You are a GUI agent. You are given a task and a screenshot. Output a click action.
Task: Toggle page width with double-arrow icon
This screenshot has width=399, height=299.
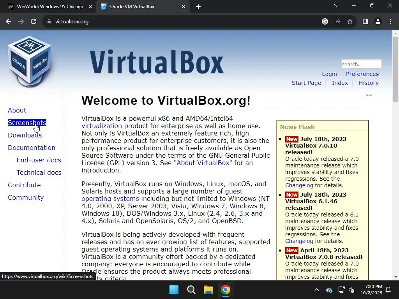369,95
